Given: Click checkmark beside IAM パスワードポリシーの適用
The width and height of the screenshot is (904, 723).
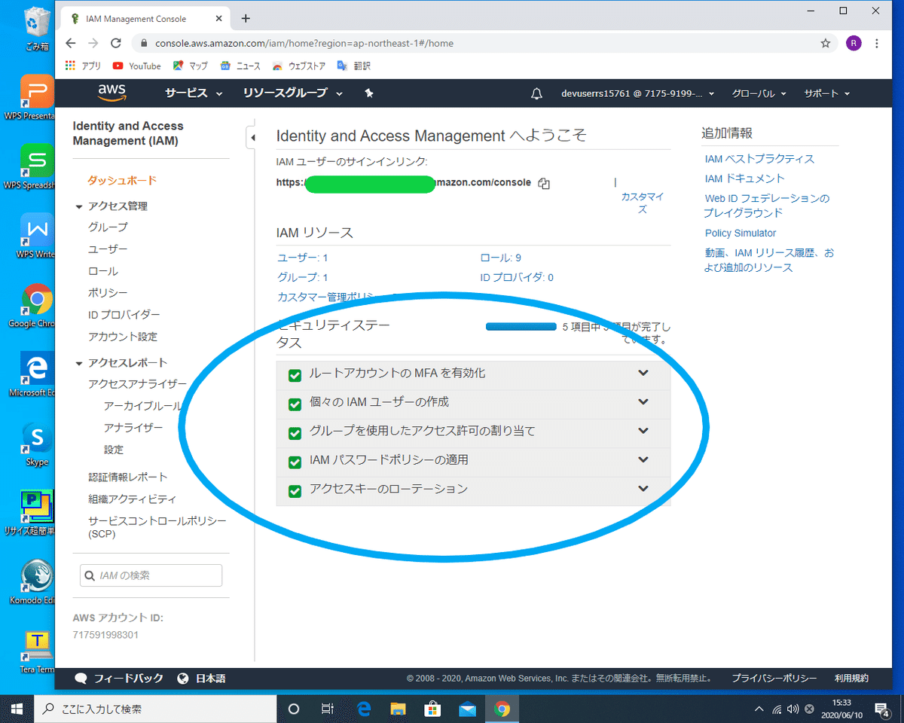Looking at the screenshot, I should [x=295, y=462].
